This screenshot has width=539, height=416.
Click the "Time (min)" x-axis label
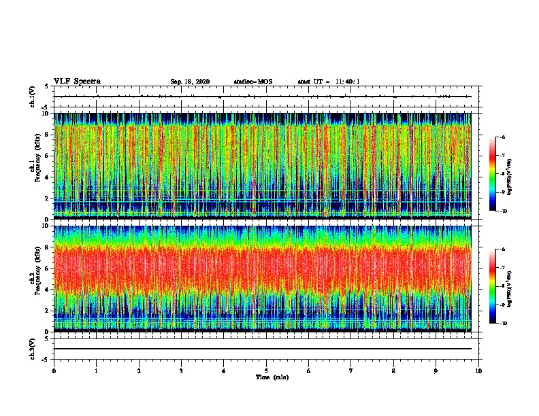tap(272, 377)
